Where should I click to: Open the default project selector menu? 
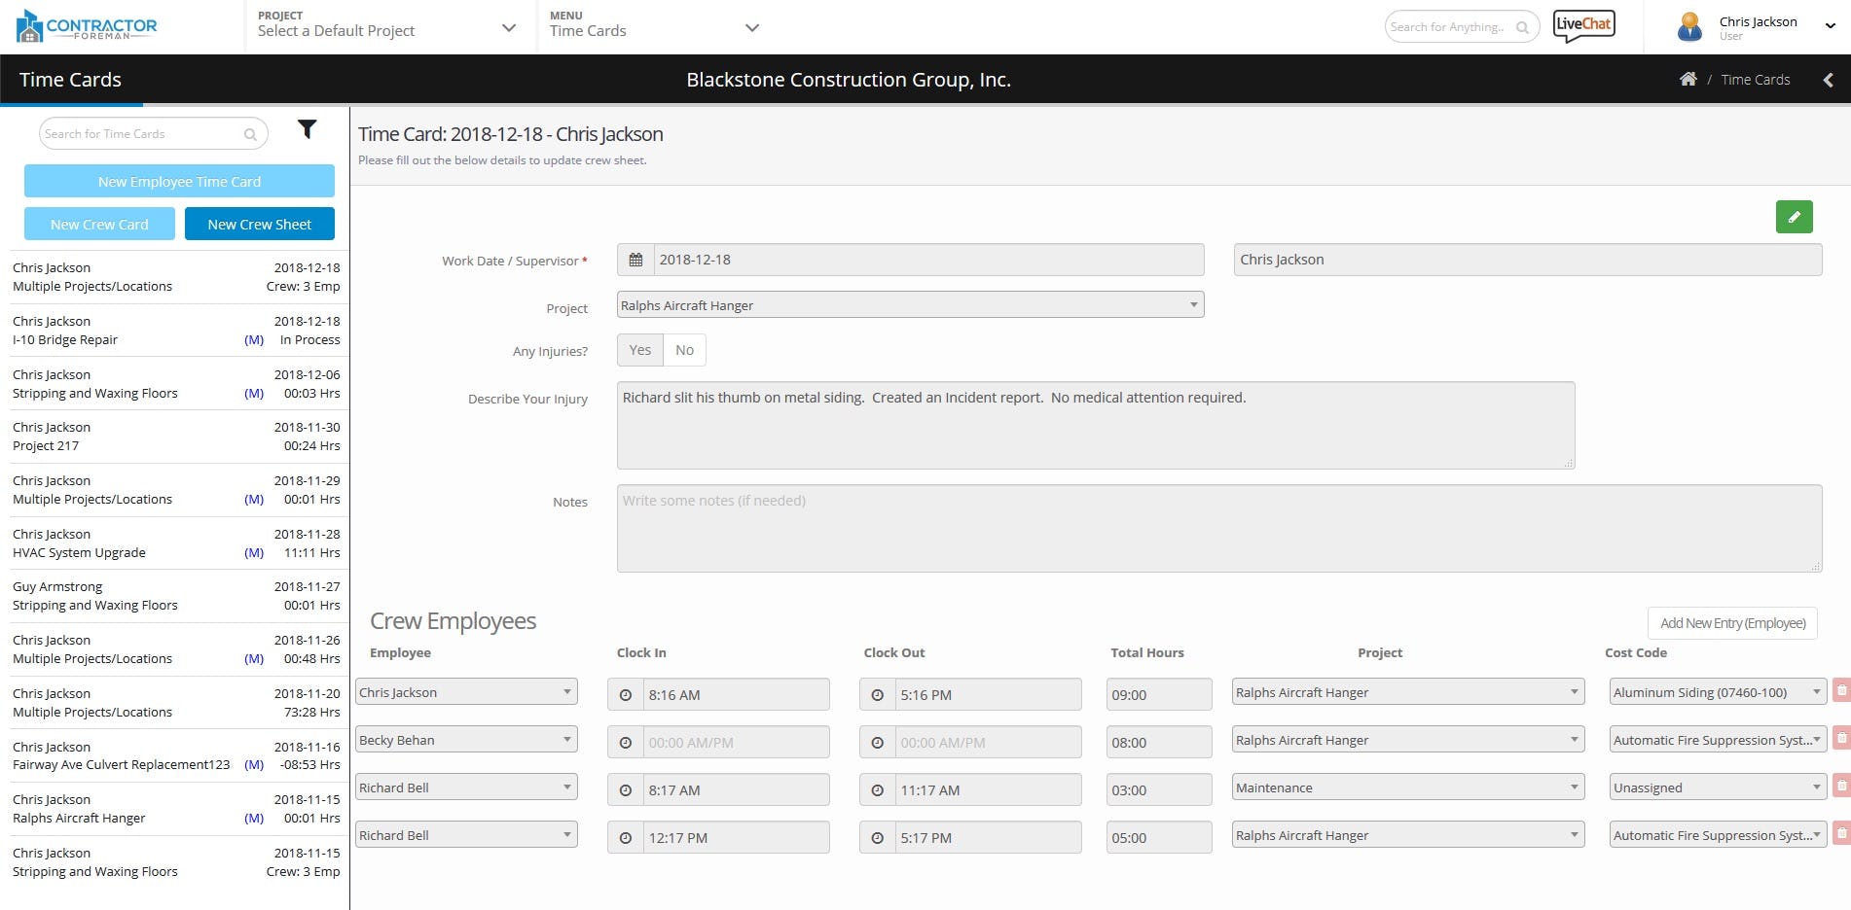386,26
